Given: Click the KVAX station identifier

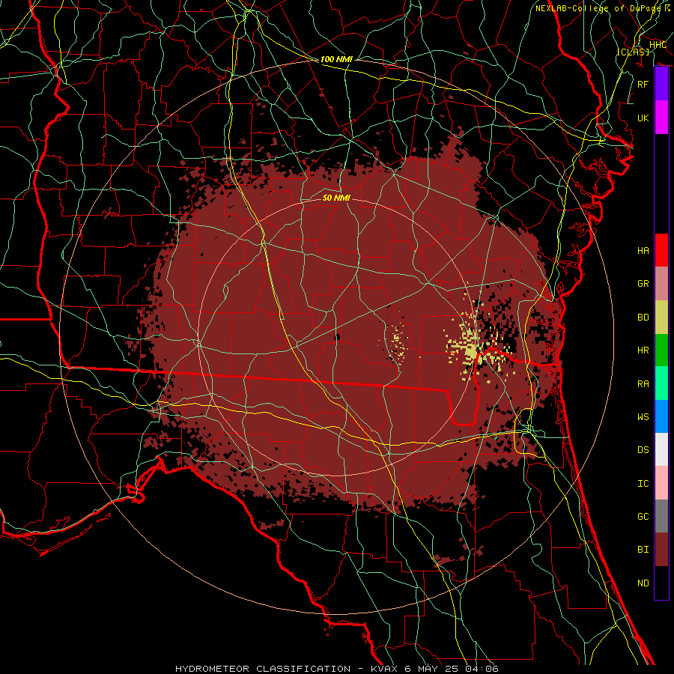Looking at the screenshot, I should pyautogui.click(x=383, y=669).
